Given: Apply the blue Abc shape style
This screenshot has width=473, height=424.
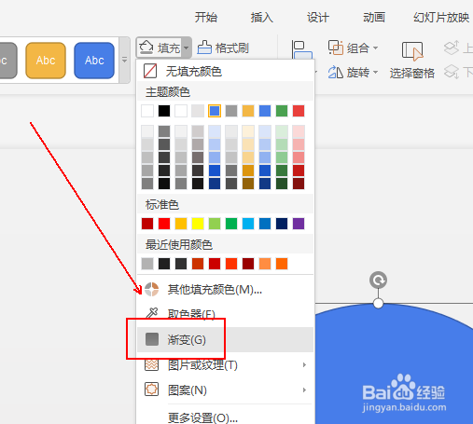Looking at the screenshot, I should (94, 61).
